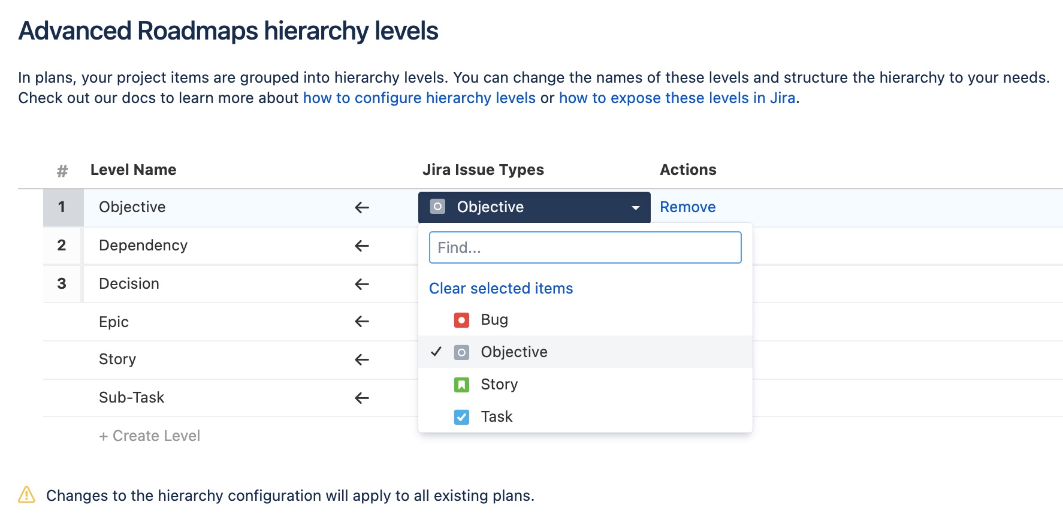This screenshot has height=526, width=1063.
Task: Click the red Bug issue type icon
Action: coord(461,320)
